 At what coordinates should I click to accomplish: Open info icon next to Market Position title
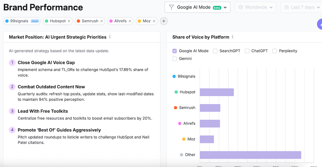(110, 37)
